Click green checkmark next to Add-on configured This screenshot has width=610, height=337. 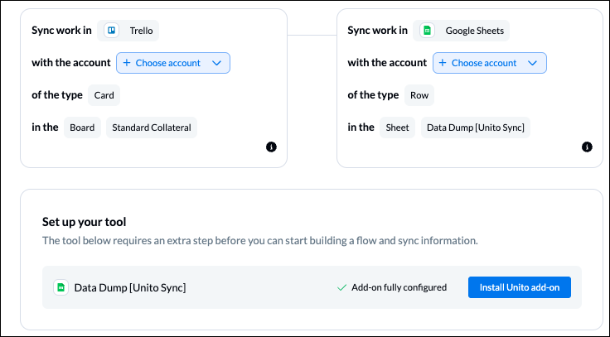tap(342, 287)
